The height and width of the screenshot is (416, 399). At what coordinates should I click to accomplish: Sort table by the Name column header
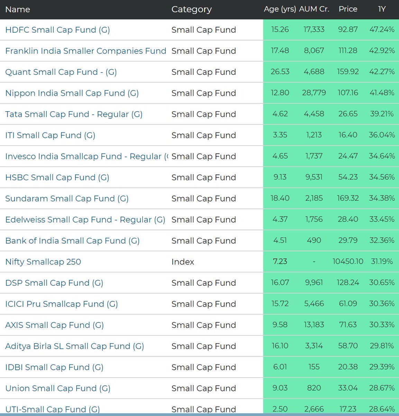coord(18,10)
